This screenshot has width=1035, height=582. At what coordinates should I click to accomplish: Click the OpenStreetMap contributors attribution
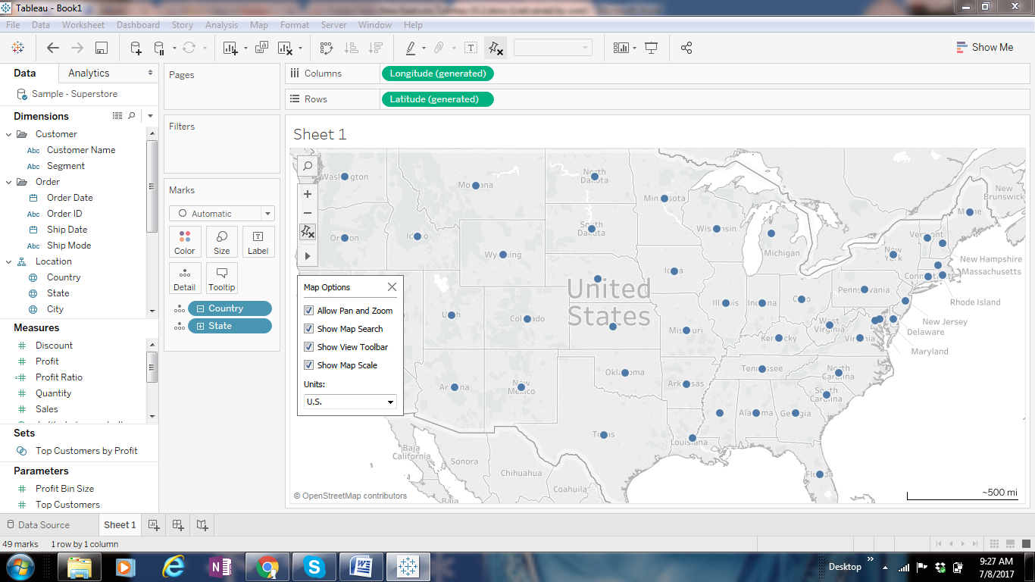click(351, 496)
